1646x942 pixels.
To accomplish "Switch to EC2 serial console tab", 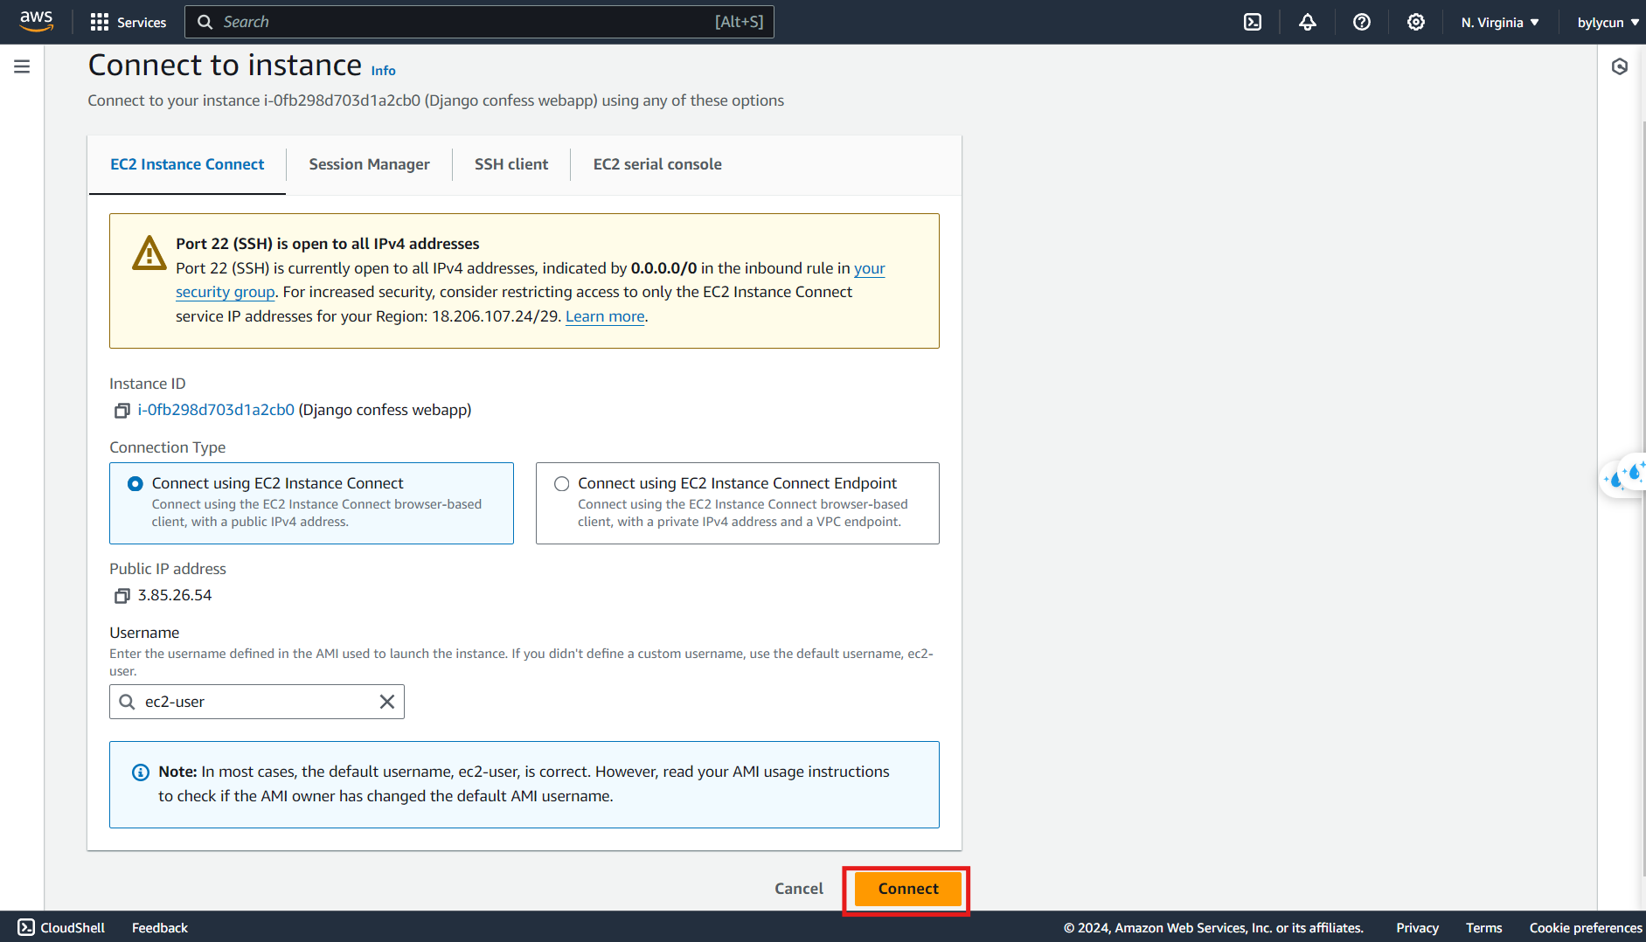I will tap(657, 164).
